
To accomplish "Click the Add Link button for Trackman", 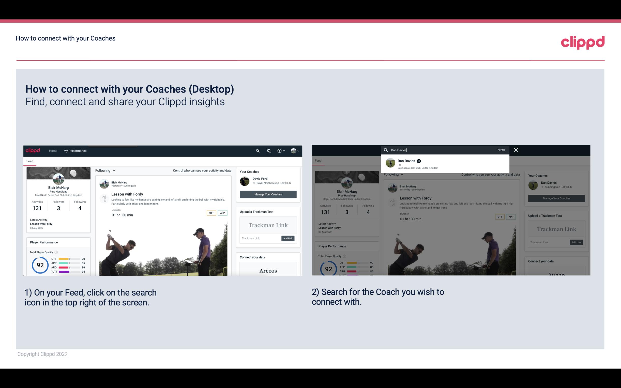I will pos(288,238).
